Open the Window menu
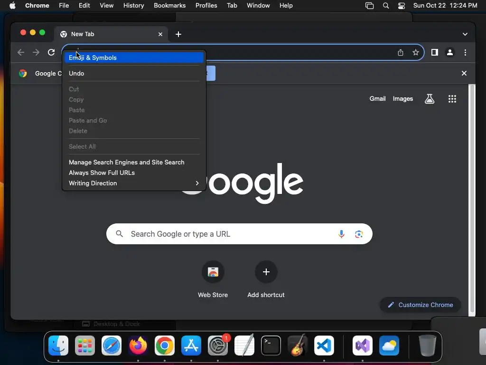 click(258, 6)
